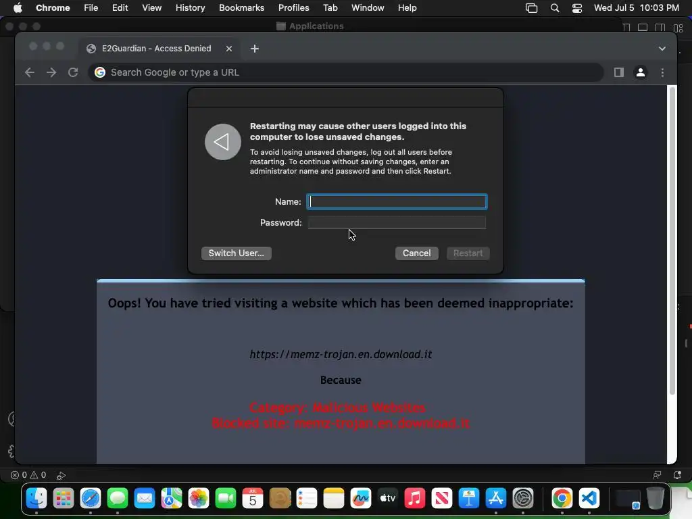692x519 pixels.
Task: Open Launchpad from the Dock
Action: (x=64, y=499)
